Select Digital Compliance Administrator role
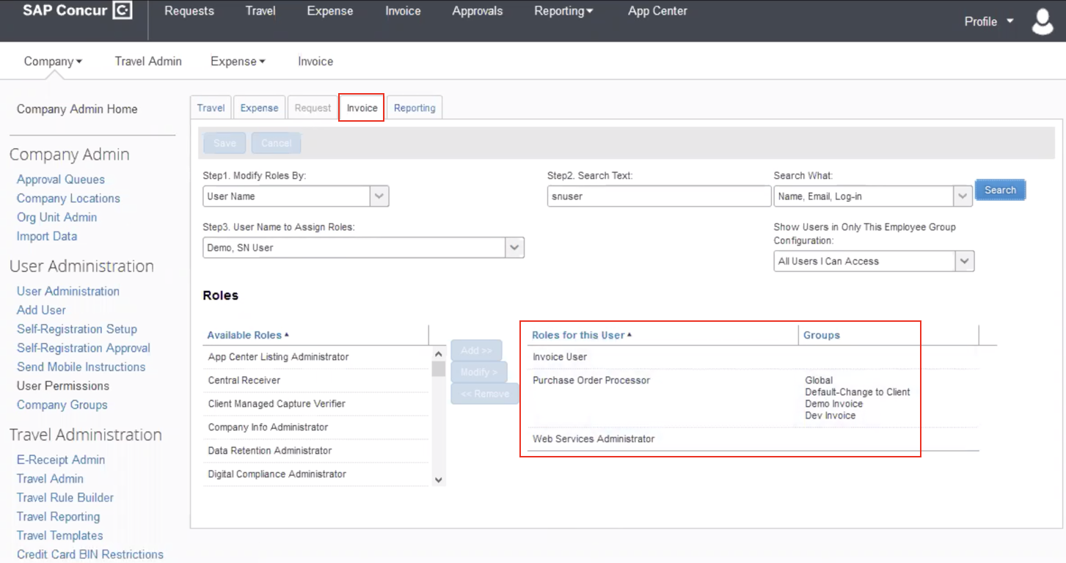The image size is (1066, 563). (315, 474)
